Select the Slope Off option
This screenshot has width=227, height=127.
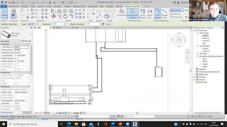177,10
